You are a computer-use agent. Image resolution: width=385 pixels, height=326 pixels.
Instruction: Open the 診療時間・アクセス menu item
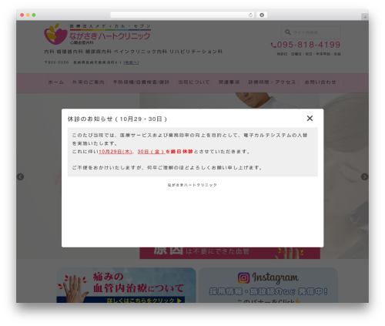click(x=272, y=82)
